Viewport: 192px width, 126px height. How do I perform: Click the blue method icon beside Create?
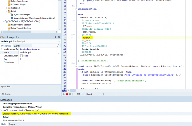coord(12,18)
